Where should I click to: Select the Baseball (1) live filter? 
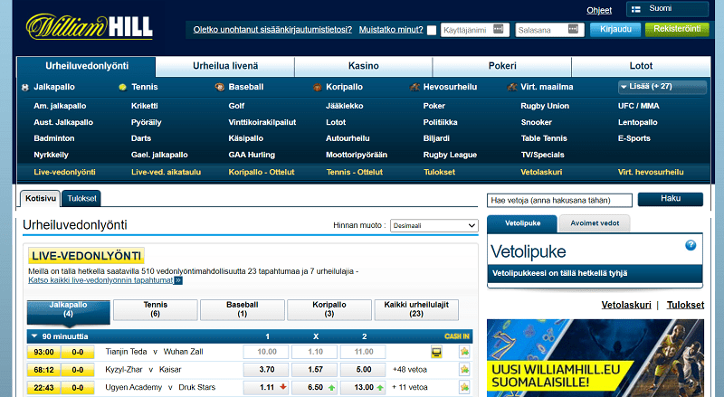(242, 310)
